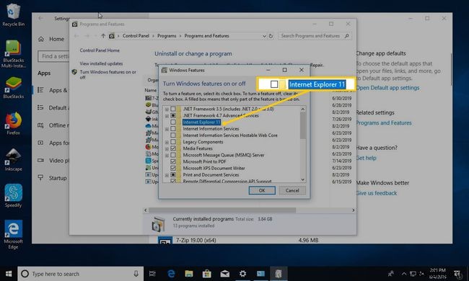Uncheck Microsoft Print to PDF checkbox
This screenshot has height=281, width=469.
pos(173,161)
